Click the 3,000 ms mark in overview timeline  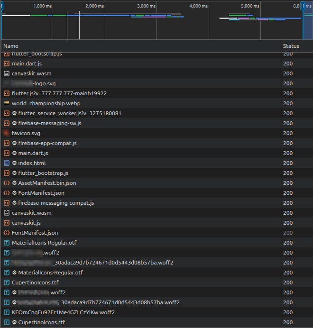[147, 6]
